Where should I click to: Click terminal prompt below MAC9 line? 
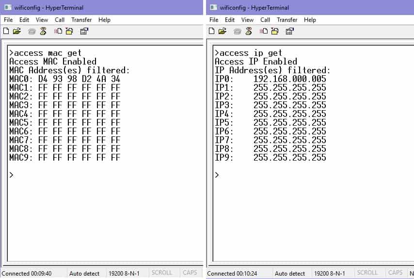click(12, 175)
